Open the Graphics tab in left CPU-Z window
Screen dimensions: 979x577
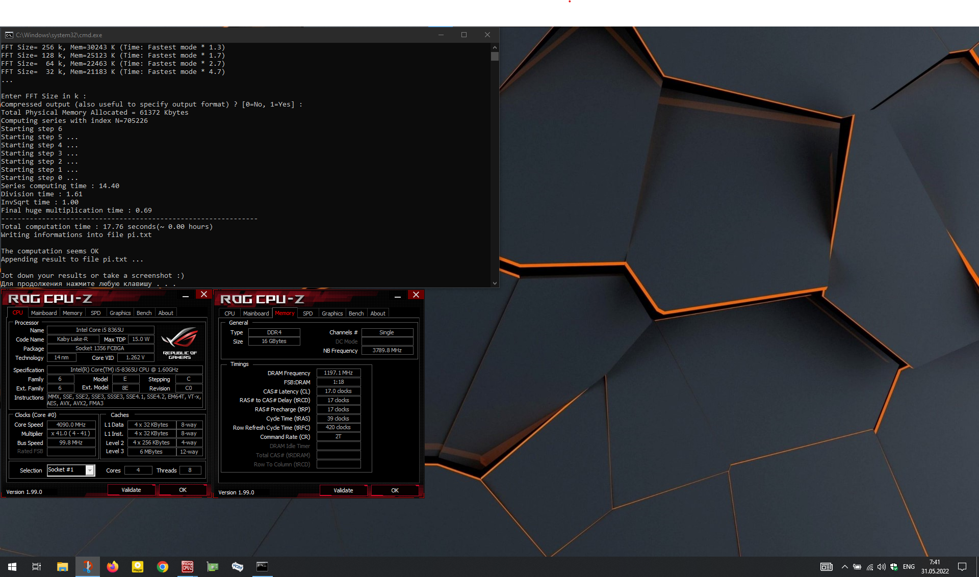point(120,313)
